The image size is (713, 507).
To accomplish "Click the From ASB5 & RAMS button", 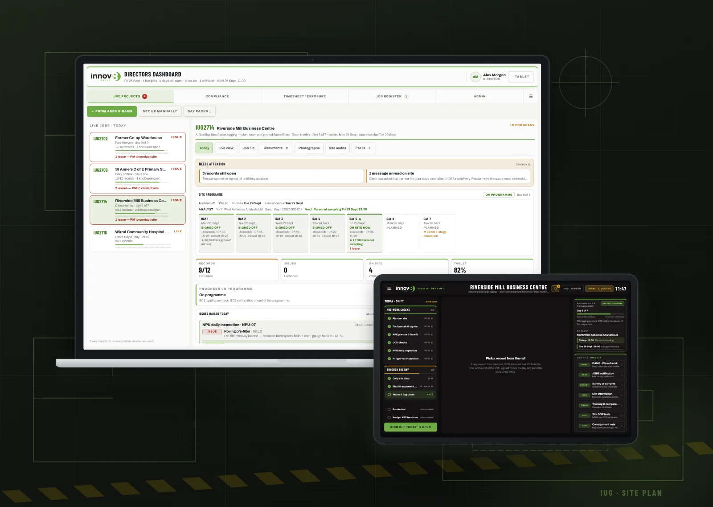I will (112, 111).
